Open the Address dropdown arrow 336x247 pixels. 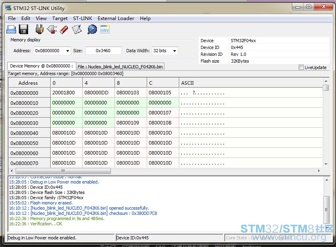coord(68,51)
